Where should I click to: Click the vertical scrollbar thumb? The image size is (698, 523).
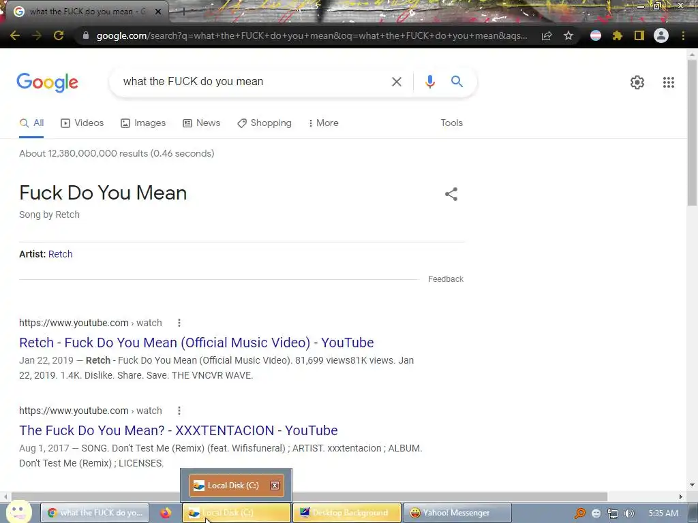point(692,133)
